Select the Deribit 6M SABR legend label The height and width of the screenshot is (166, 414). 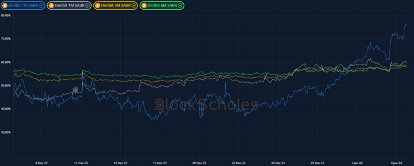(162, 6)
